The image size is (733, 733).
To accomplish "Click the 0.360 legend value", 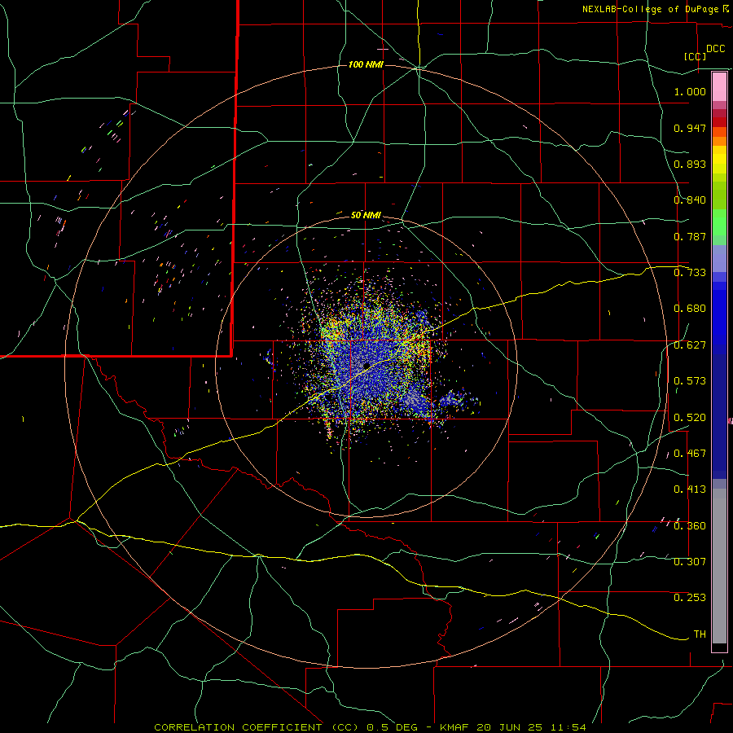I will [x=690, y=526].
